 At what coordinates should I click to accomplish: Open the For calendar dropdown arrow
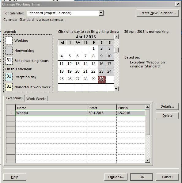click(x=101, y=13)
